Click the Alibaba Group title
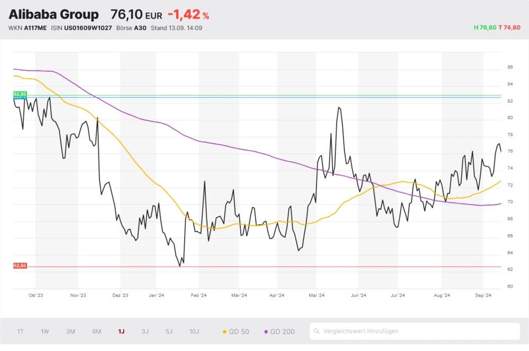 (x=53, y=15)
